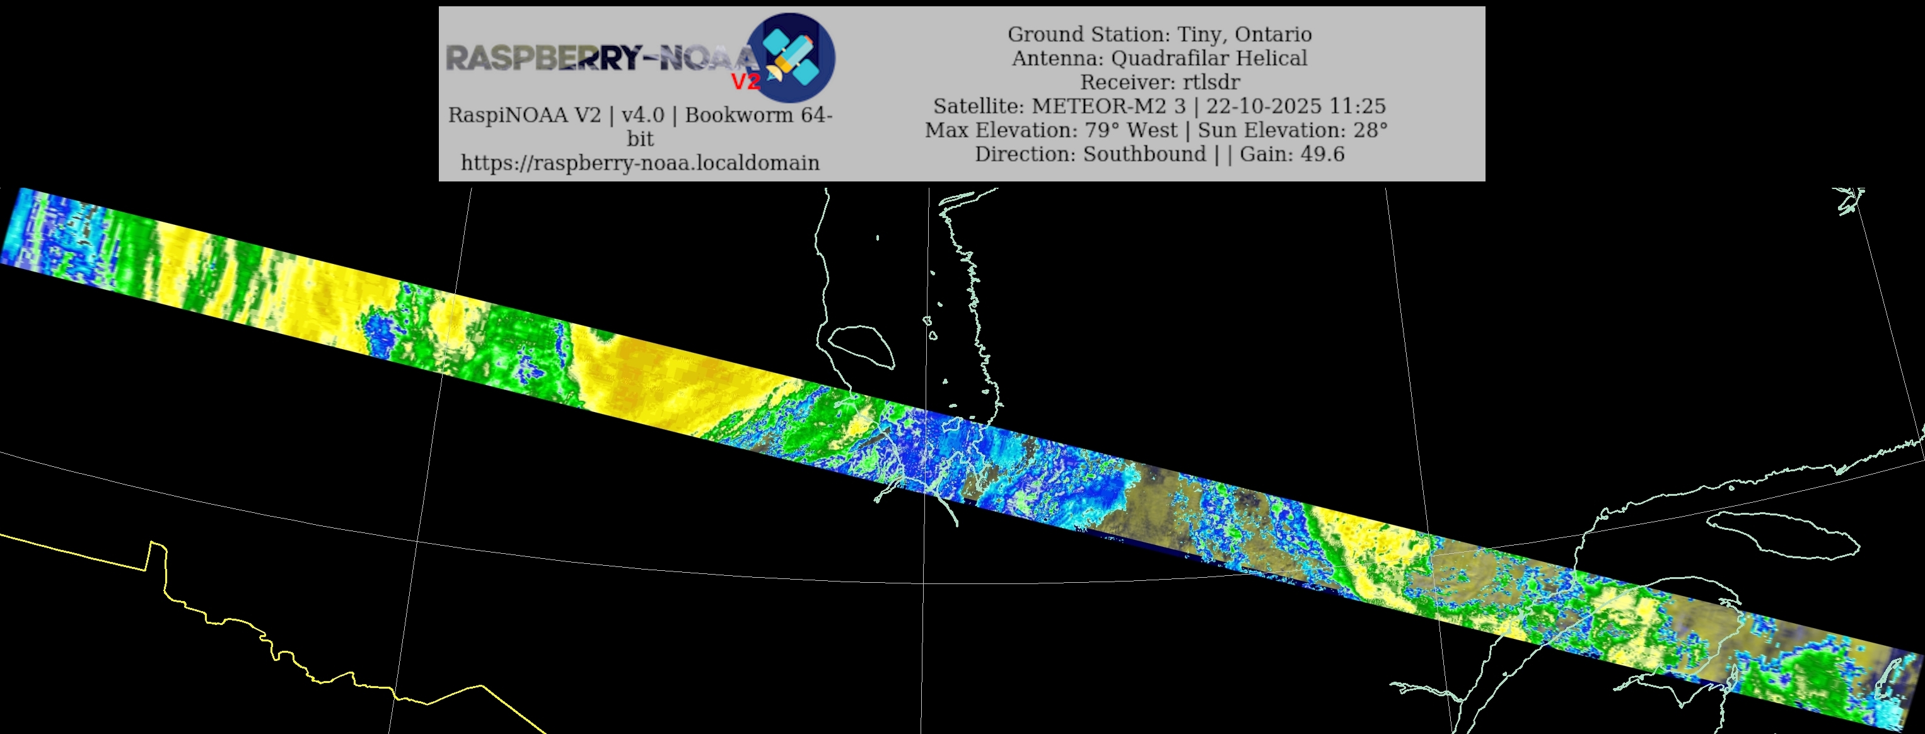Click the Direction: Southbound Gain line
The image size is (1925, 734).
pyautogui.click(x=1159, y=154)
